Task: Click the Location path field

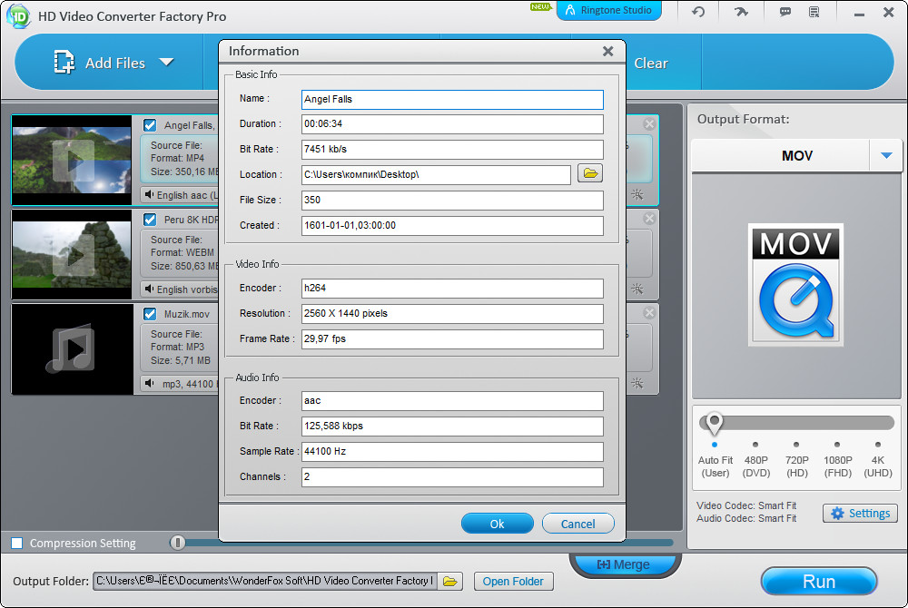Action: (436, 175)
